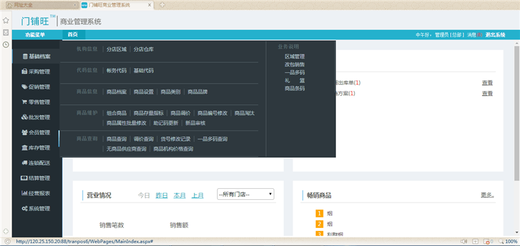
Task: Select 助记码更新 in the menu
Action: [166, 123]
